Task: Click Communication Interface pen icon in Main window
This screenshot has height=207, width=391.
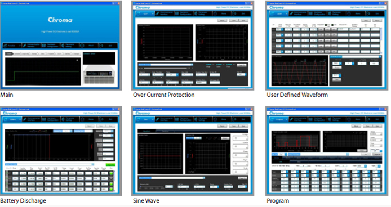Action: [24, 46]
